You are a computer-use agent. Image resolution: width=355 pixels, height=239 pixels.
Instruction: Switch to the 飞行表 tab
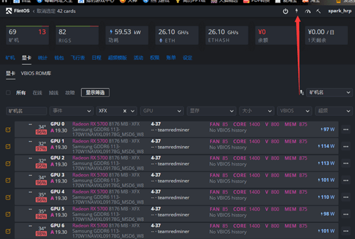click(78, 58)
